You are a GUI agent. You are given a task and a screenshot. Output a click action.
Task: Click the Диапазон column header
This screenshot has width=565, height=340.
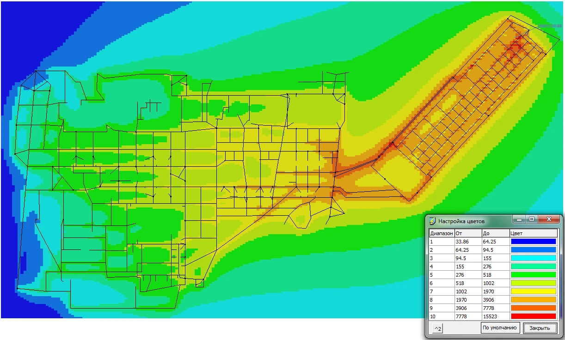pyautogui.click(x=441, y=233)
